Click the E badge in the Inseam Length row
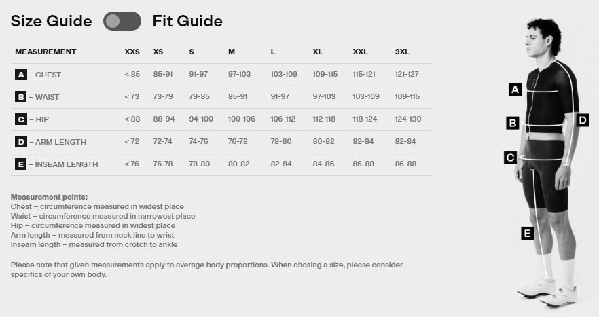 [21, 164]
